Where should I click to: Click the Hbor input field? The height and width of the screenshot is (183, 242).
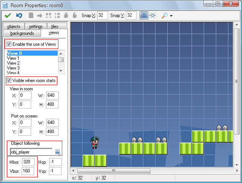tap(28, 162)
